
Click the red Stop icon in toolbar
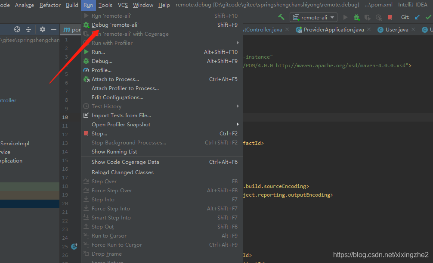390,17
